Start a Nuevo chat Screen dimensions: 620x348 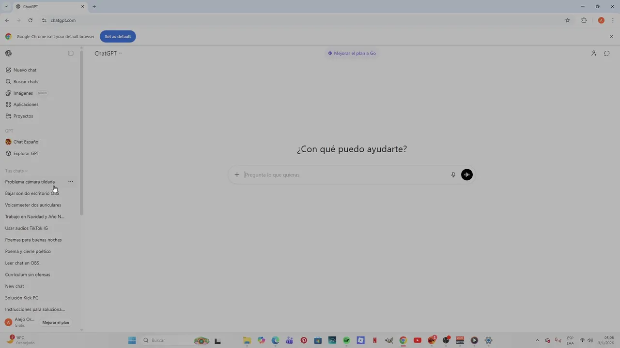point(40,70)
